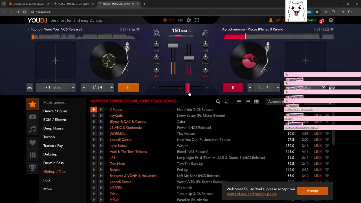Increase right deck loop length

click(278, 87)
